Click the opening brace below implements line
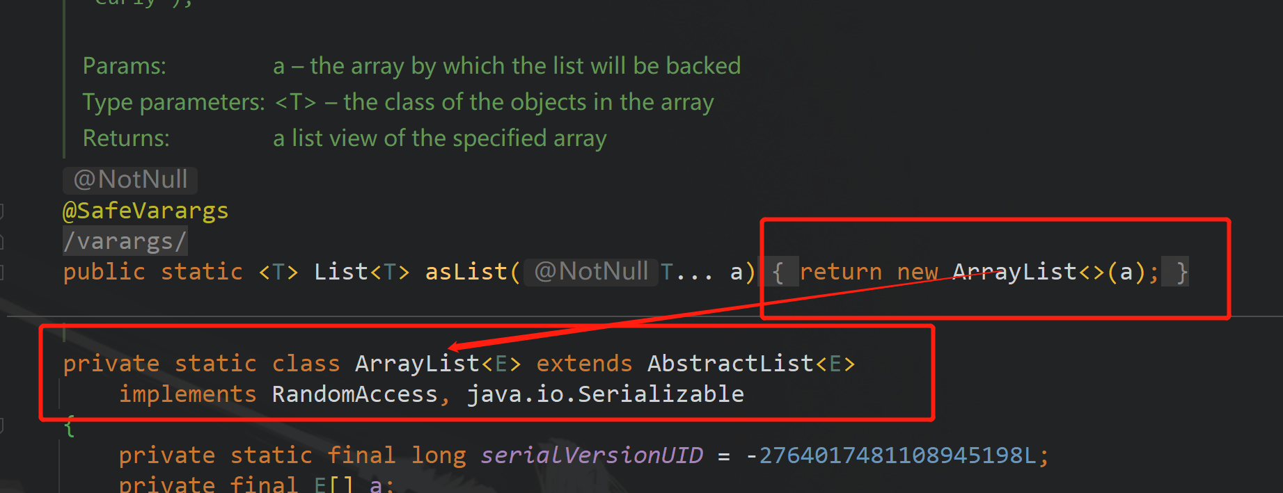 pyautogui.click(x=69, y=426)
